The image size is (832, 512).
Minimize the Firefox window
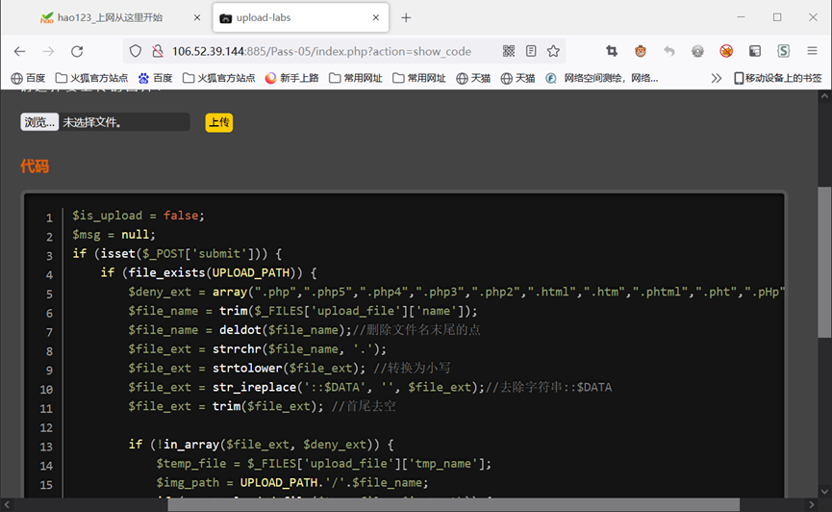click(742, 17)
